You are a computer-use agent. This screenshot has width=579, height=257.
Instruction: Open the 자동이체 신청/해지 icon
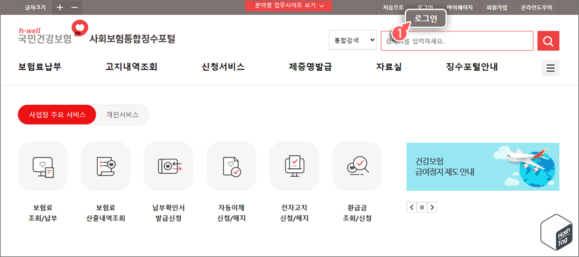pyautogui.click(x=232, y=166)
